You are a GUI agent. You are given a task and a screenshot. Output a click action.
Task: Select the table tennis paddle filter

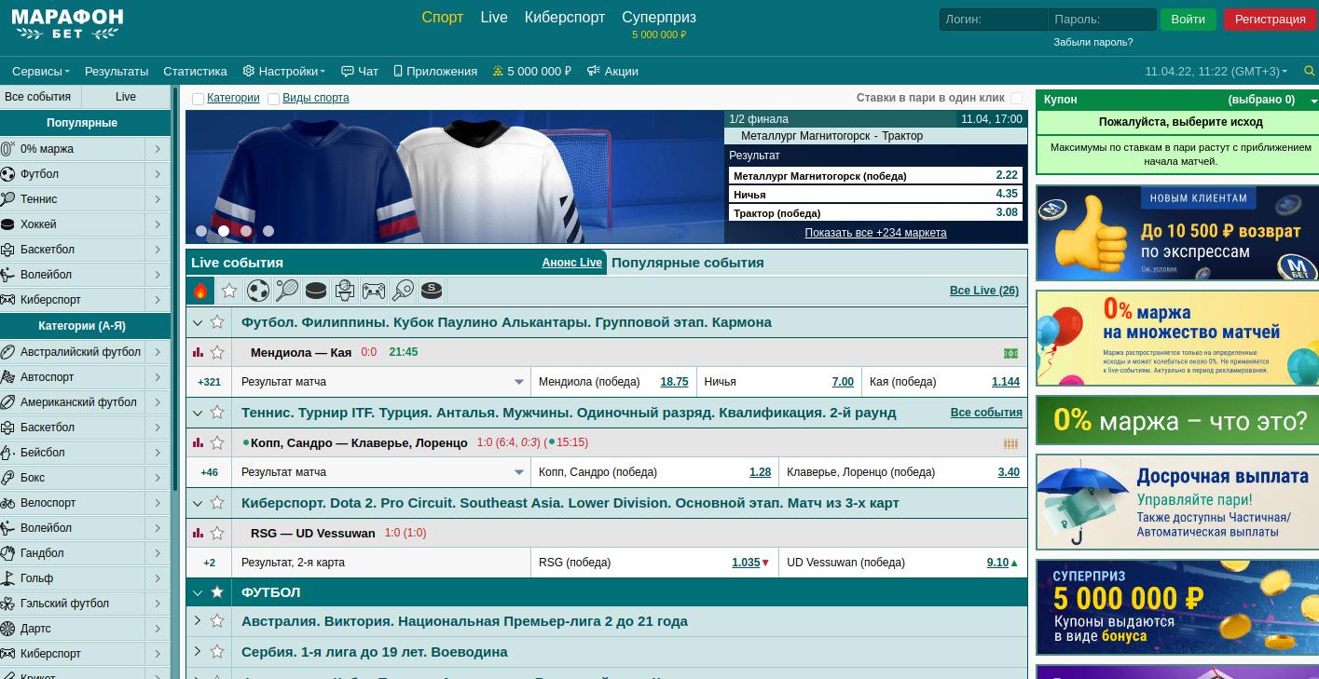403,291
